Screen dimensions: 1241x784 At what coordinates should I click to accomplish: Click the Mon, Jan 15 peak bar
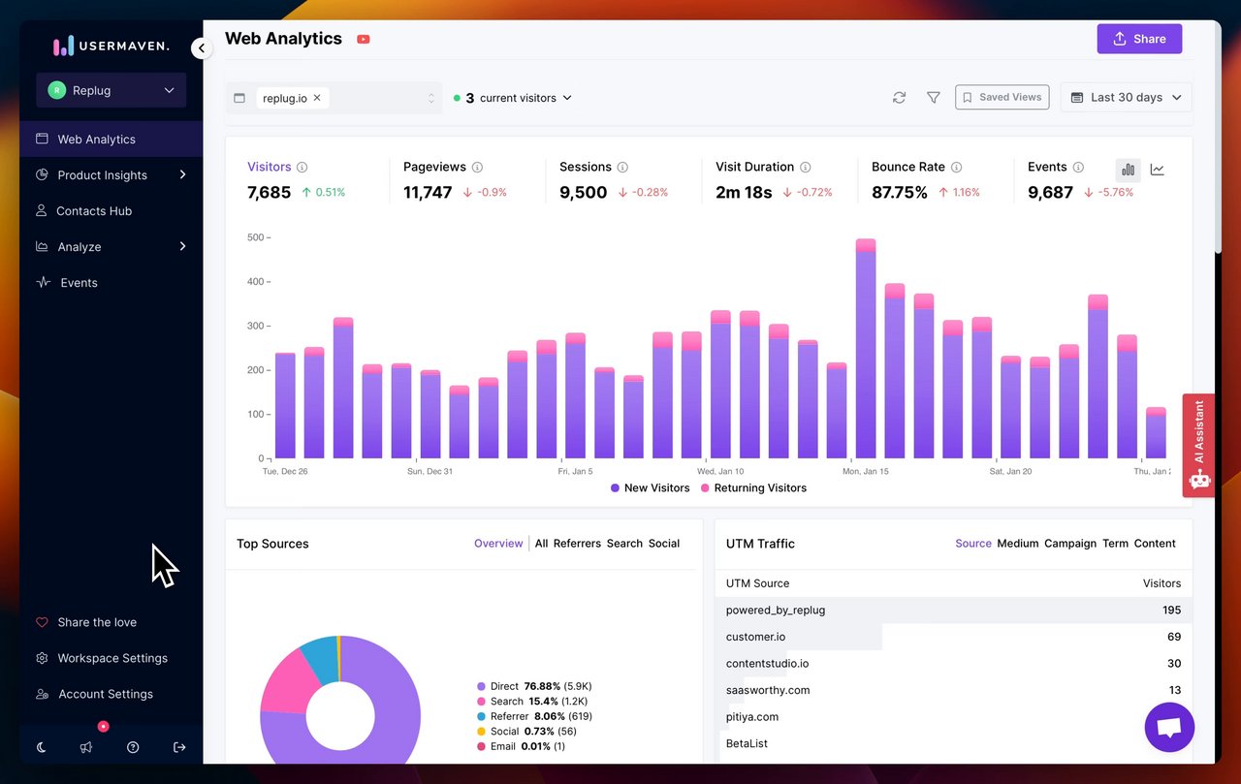[866, 349]
